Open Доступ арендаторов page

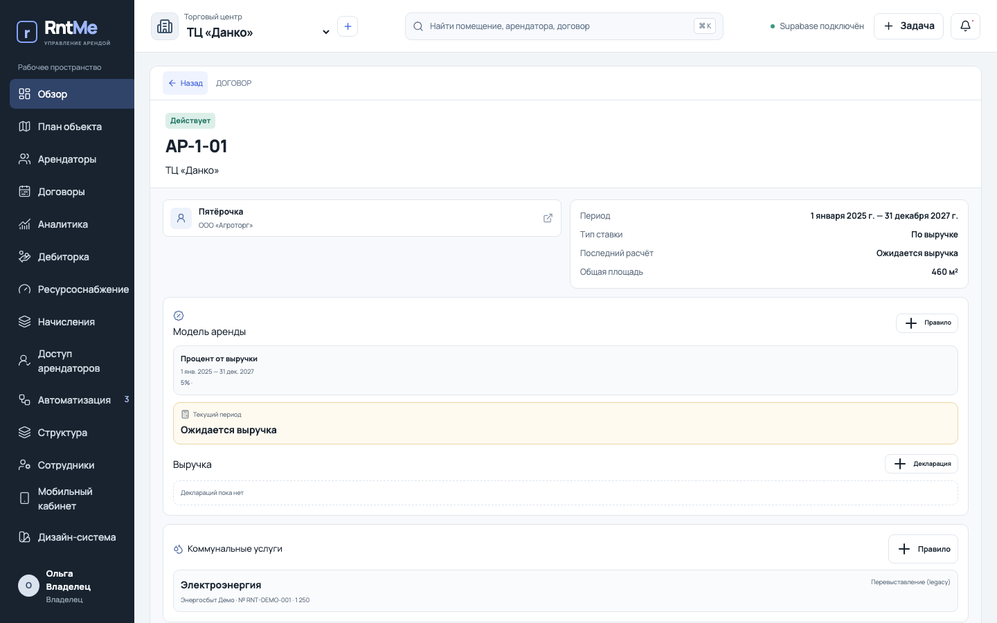(x=72, y=361)
